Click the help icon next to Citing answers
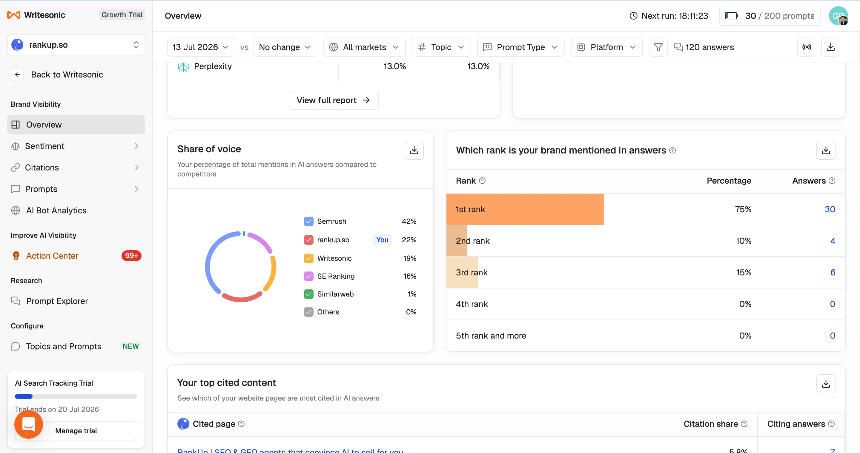The height and width of the screenshot is (453, 860). coord(831,424)
